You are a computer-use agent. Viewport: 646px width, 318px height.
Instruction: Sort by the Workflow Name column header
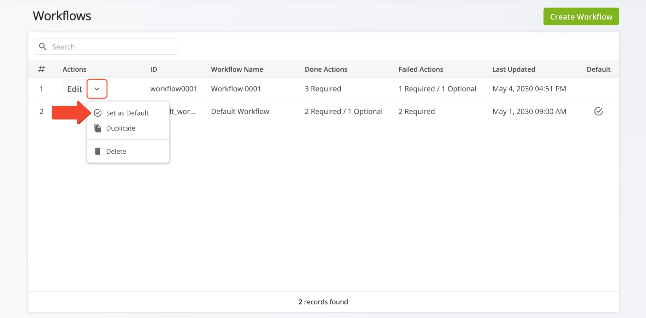click(237, 69)
